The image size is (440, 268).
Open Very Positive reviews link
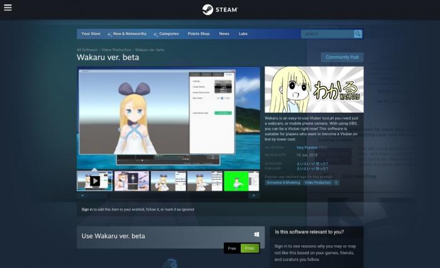click(x=307, y=147)
